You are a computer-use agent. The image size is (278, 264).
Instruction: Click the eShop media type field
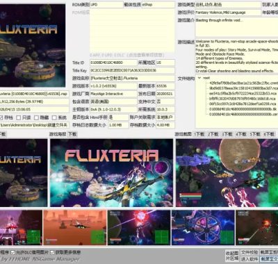point(158,5)
